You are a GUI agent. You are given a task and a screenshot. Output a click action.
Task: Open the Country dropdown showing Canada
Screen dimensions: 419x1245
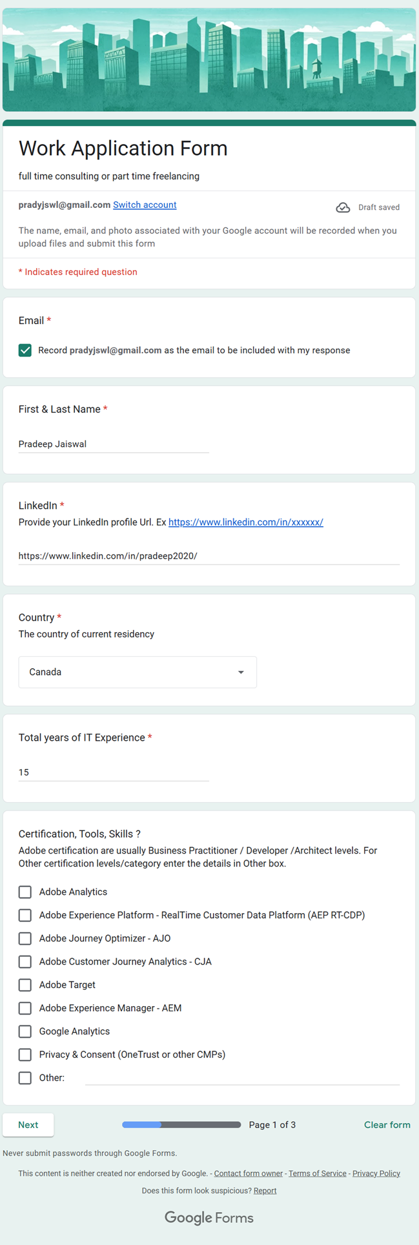(x=137, y=672)
